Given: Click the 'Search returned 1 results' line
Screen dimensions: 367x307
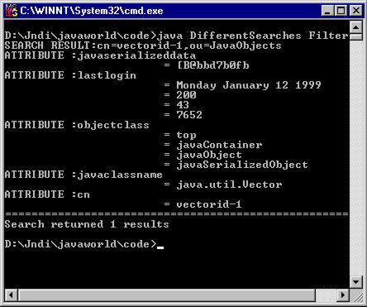Looking at the screenshot, I should pos(87,224).
